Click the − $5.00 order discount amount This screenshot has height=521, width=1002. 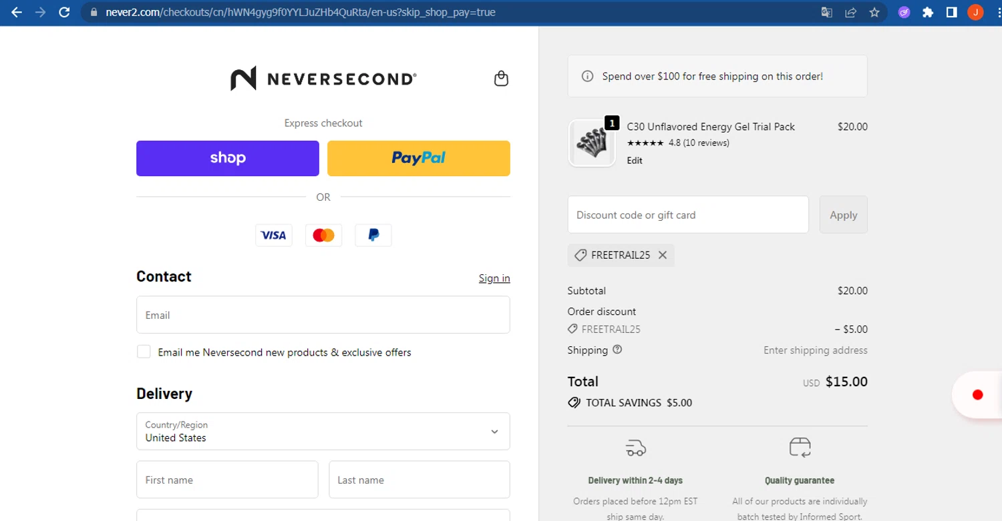point(851,330)
